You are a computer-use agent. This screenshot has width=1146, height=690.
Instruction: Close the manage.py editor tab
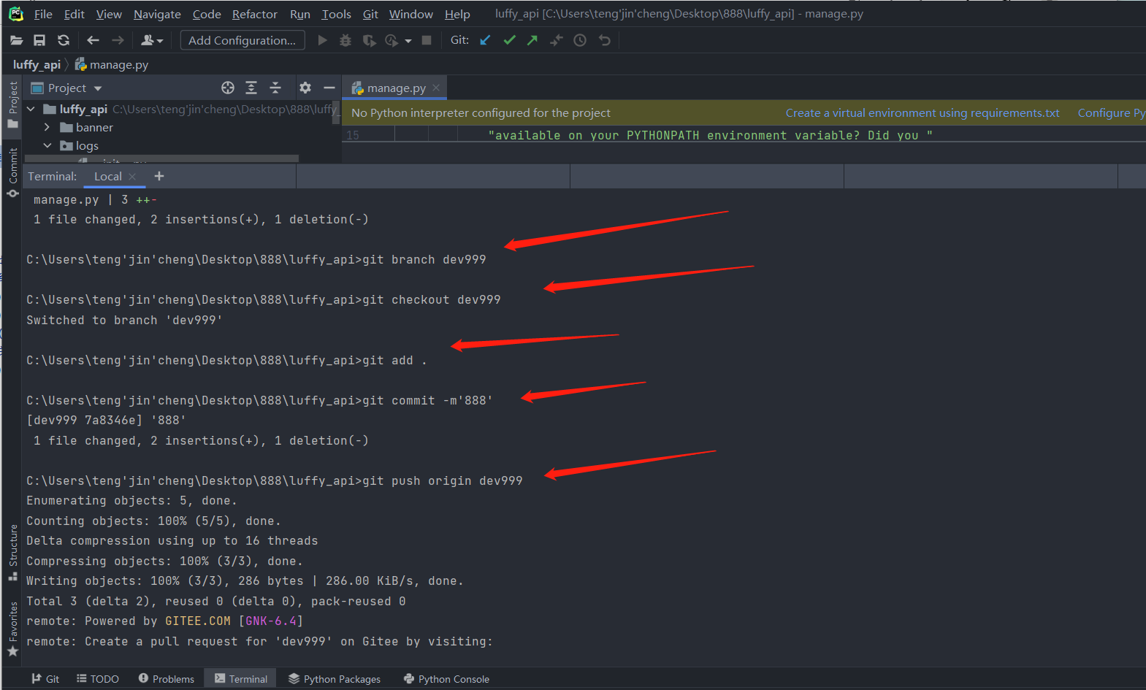pyautogui.click(x=436, y=88)
